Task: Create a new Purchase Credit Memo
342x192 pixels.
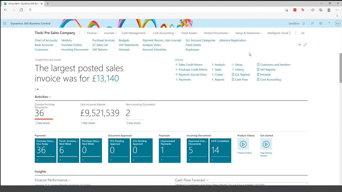Action: point(191,70)
